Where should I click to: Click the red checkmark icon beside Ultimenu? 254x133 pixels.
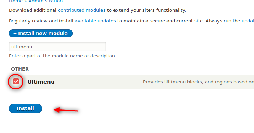click(16, 81)
